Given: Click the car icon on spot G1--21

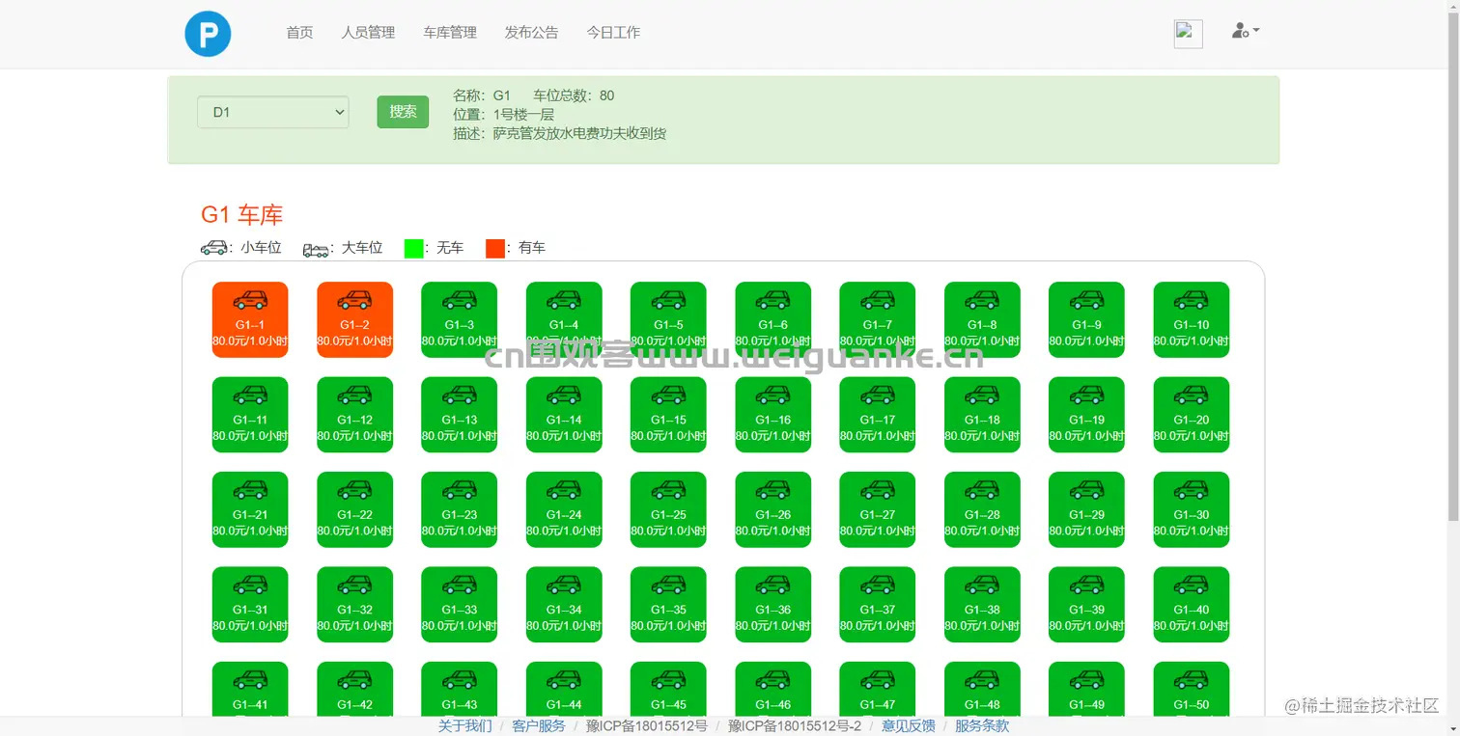Looking at the screenshot, I should pos(250,491).
